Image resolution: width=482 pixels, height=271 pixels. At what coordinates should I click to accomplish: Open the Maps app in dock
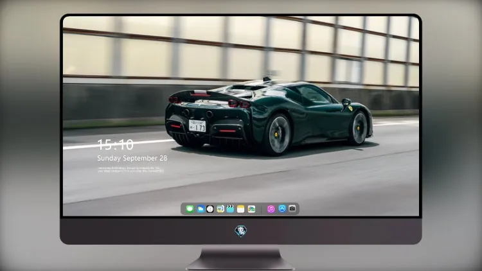pyautogui.click(x=220, y=209)
